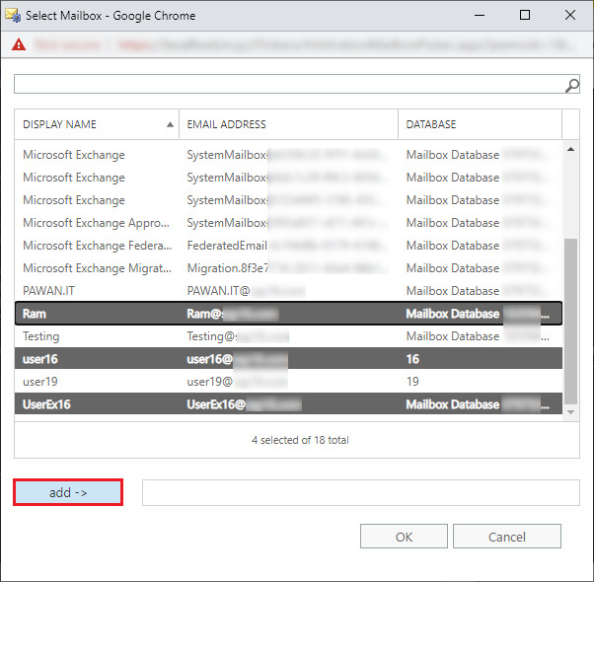
Task: Click the Migration.8f3e7 address cell
Action: coord(287,268)
